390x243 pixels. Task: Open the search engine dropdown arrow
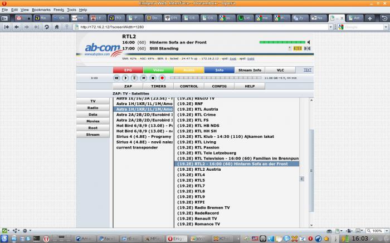[x=386, y=27]
